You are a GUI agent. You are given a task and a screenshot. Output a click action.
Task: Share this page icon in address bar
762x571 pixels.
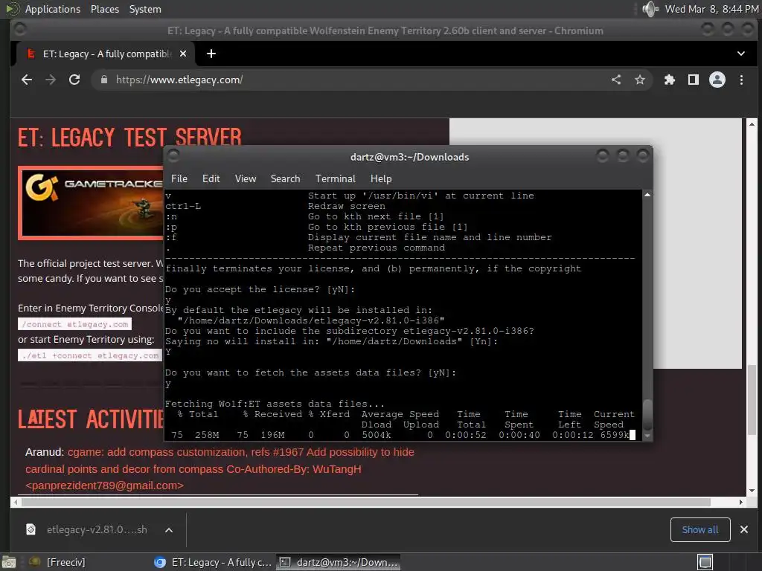click(x=616, y=80)
